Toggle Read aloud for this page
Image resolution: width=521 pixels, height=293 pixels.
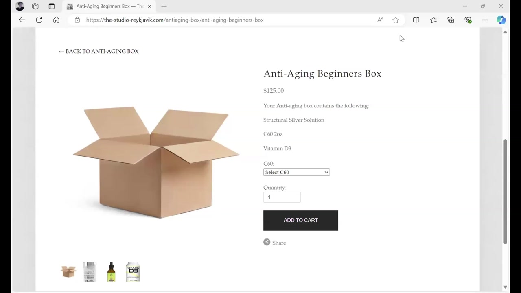(380, 20)
